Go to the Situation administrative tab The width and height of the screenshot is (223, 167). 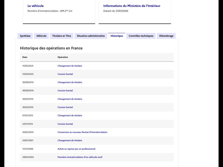click(91, 36)
